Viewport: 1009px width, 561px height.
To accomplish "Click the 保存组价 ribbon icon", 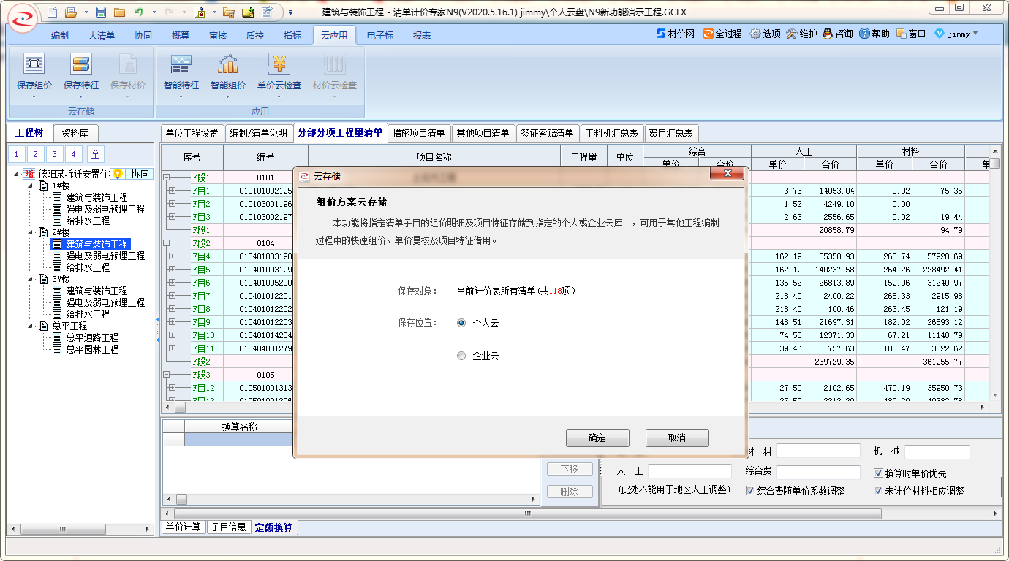I will tap(34, 65).
